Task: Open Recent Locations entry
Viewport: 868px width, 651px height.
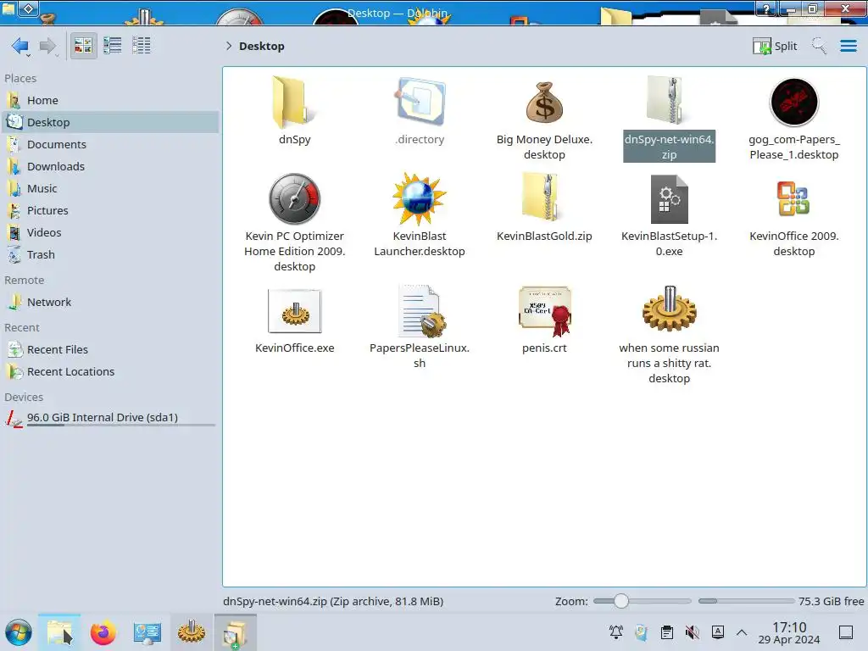Action: point(111,372)
